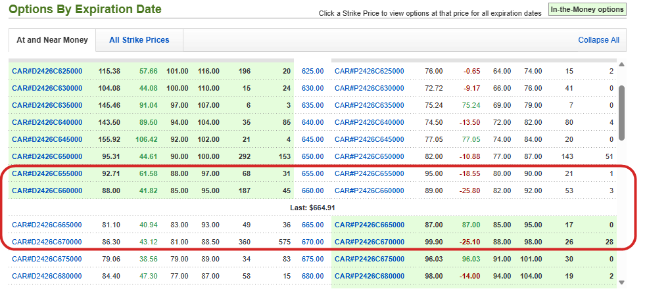Click the Collapse All link

coord(598,40)
